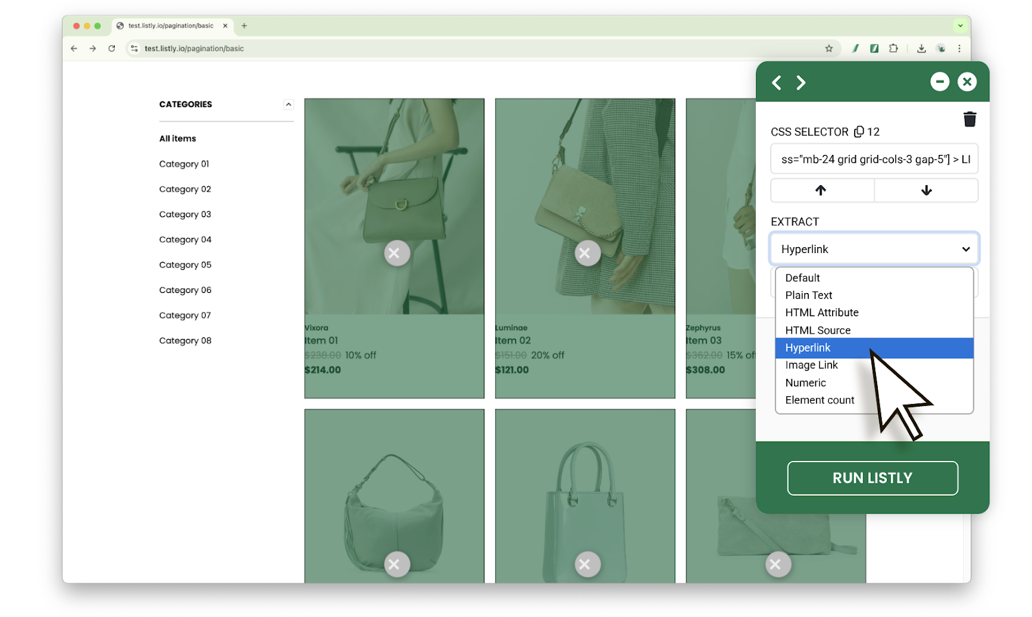Click the copy icon next to CSS SELECTOR
Viewport: 1032px width, 617px height.
(858, 132)
